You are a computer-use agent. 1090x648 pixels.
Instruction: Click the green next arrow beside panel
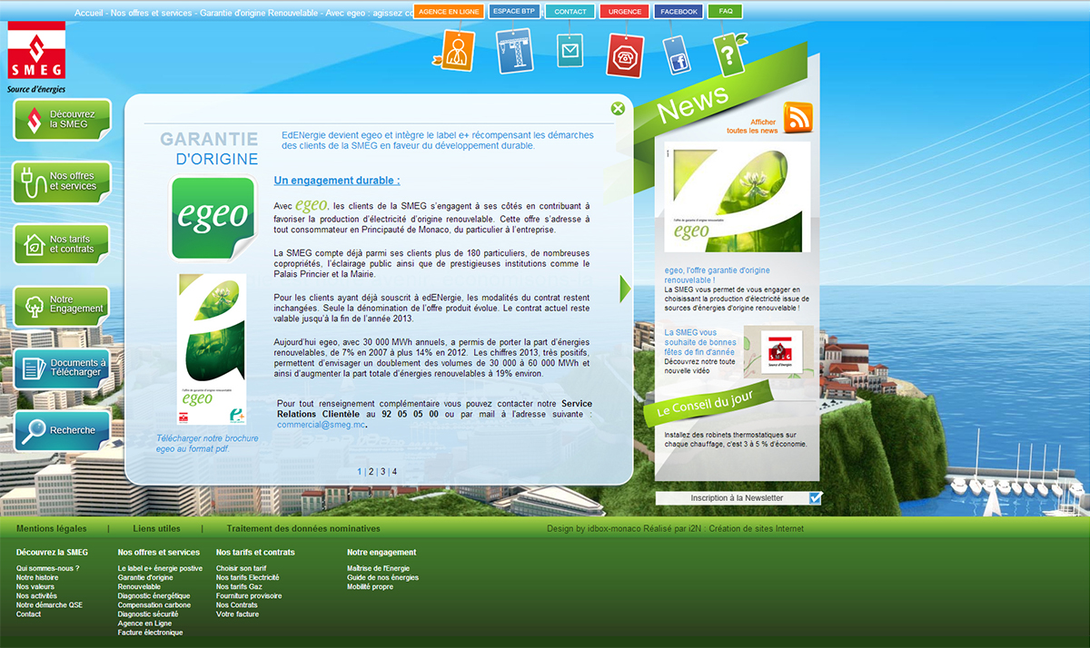625,289
